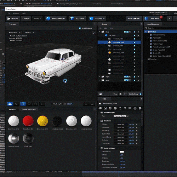This screenshot has height=177, width=177.
Task: Open the Shaded display mode dropdown
Action: click(x=29, y=33)
